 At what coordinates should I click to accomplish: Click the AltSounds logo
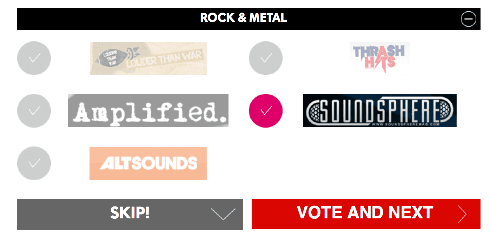[148, 163]
